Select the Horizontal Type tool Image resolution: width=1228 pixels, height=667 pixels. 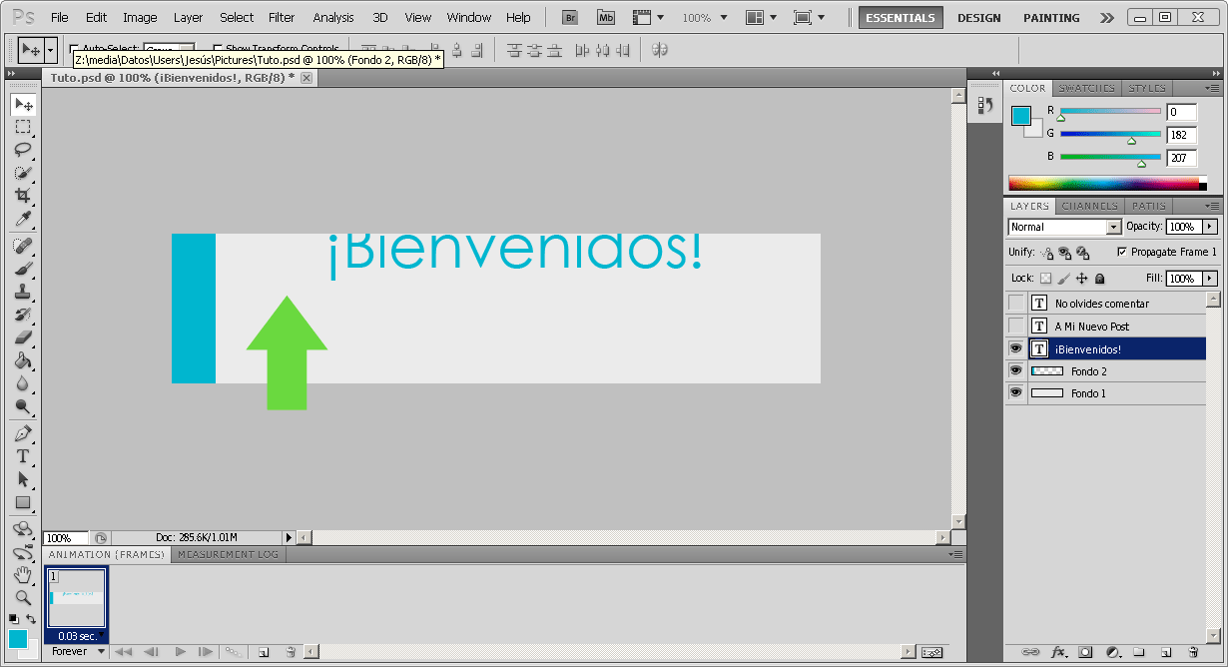tap(22, 456)
